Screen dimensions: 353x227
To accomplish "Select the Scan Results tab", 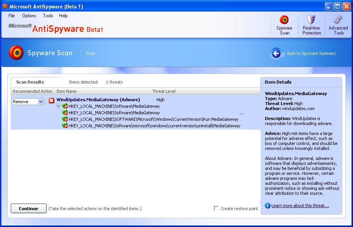I will 30,82.
